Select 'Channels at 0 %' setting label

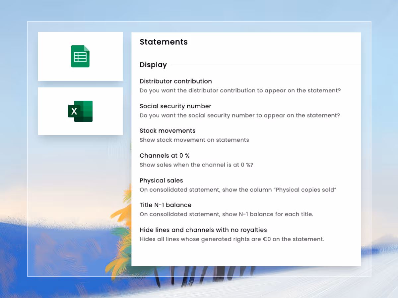tap(165, 156)
